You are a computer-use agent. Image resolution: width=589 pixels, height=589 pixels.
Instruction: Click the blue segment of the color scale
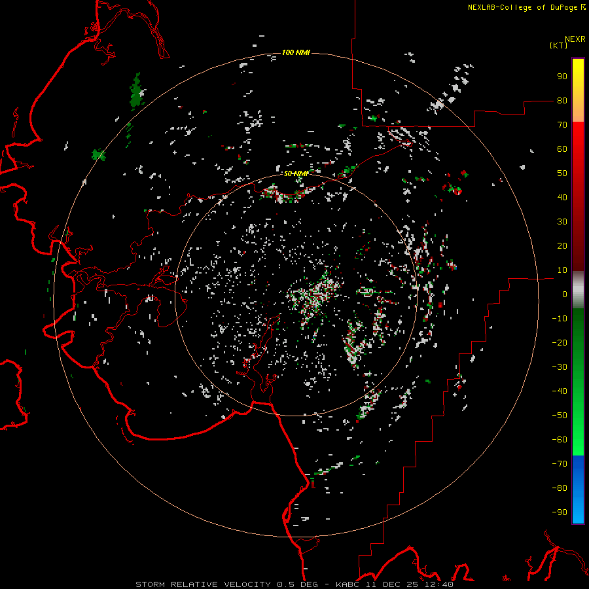[578, 489]
